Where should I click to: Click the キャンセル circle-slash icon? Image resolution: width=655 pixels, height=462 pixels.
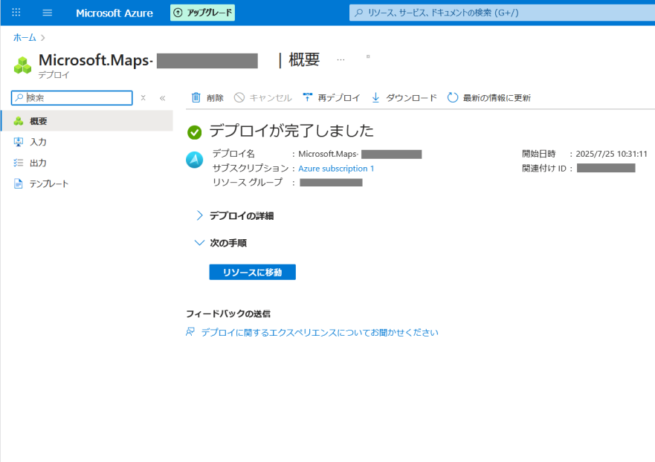[x=239, y=97]
